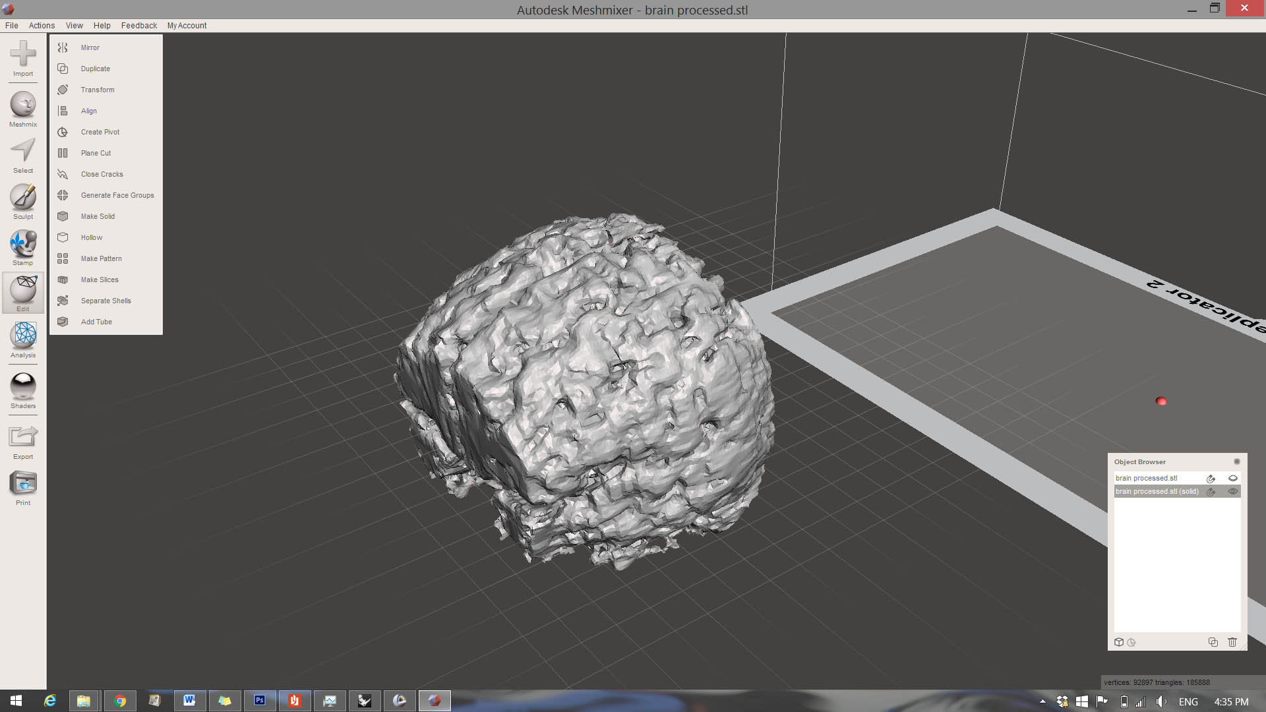Image resolution: width=1266 pixels, height=712 pixels.
Task: Click the volume icon in system tray
Action: point(1161,701)
